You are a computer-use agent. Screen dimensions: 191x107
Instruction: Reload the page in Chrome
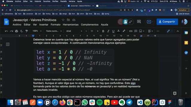pyautogui.click(x=10, y=10)
